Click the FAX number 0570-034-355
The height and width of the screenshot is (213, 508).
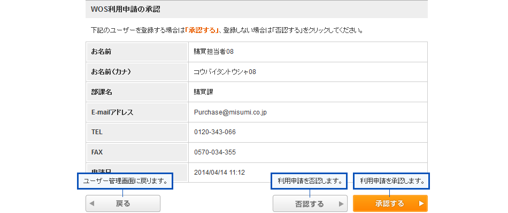(x=215, y=152)
